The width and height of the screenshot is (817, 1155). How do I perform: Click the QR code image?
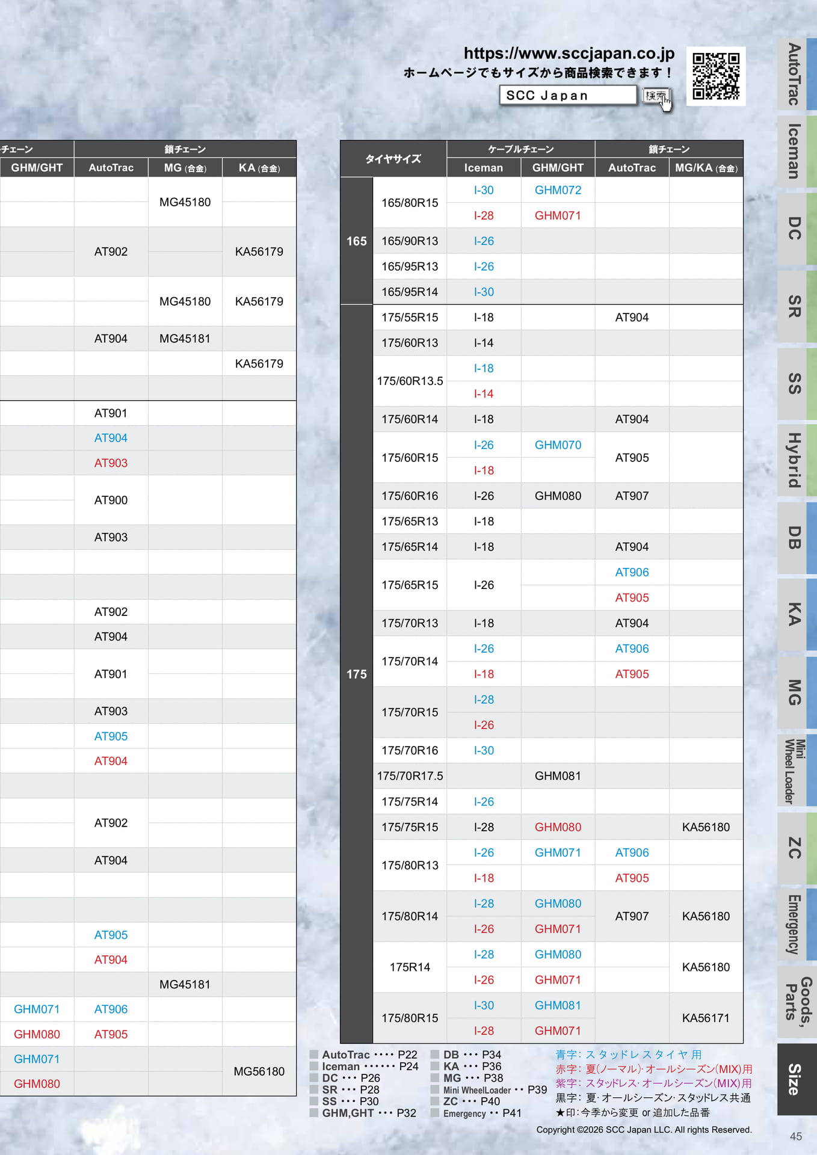(716, 76)
